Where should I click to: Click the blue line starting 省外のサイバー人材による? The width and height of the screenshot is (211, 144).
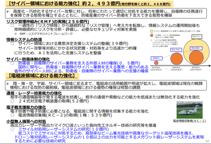pyautogui.click(x=81, y=71)
